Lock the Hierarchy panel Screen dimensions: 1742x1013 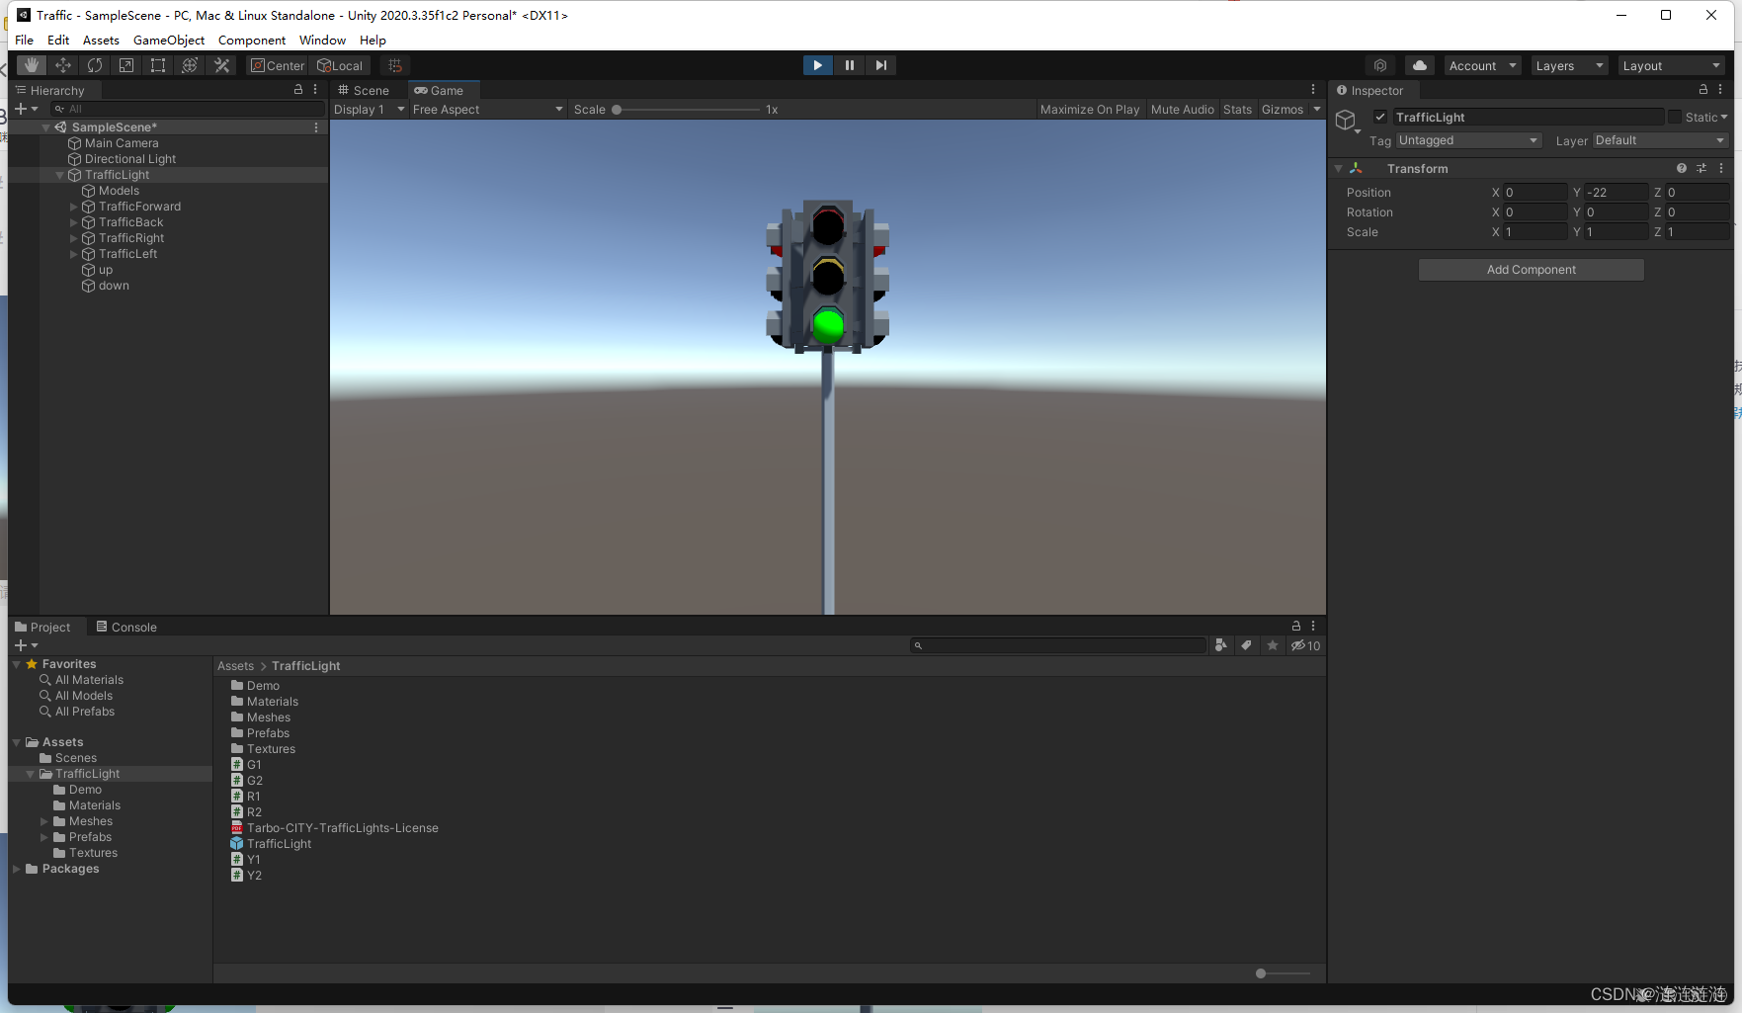[298, 90]
